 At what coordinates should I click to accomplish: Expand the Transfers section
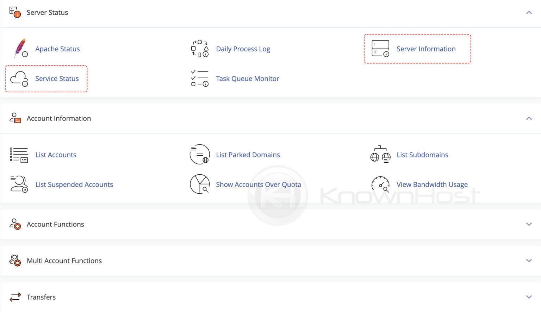coord(528,297)
